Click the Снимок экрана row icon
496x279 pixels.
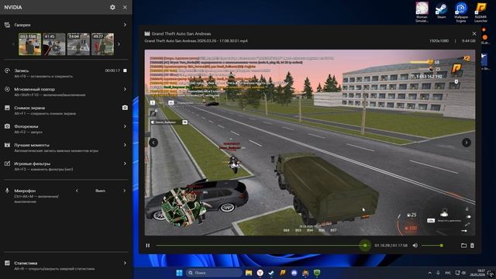[x=7, y=108]
